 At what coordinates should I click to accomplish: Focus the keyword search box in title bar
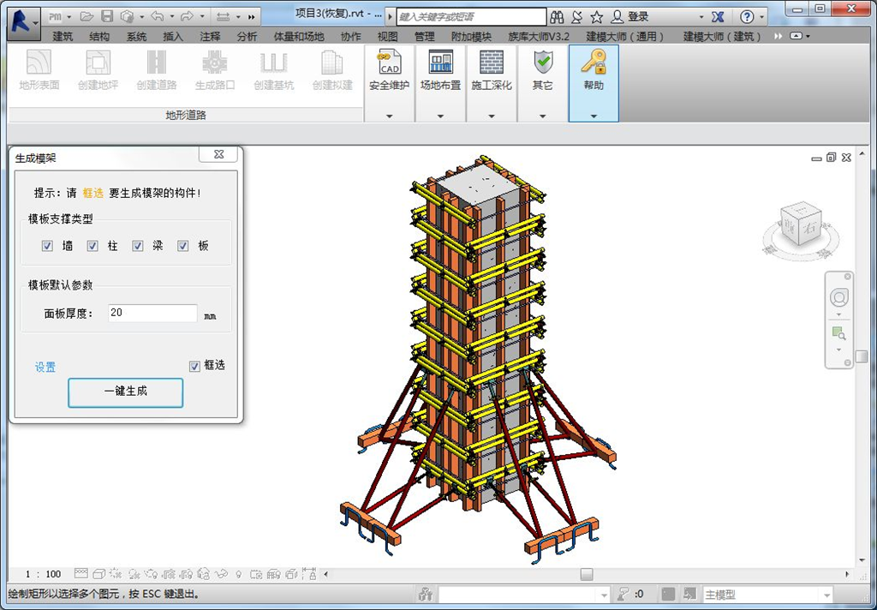point(472,17)
